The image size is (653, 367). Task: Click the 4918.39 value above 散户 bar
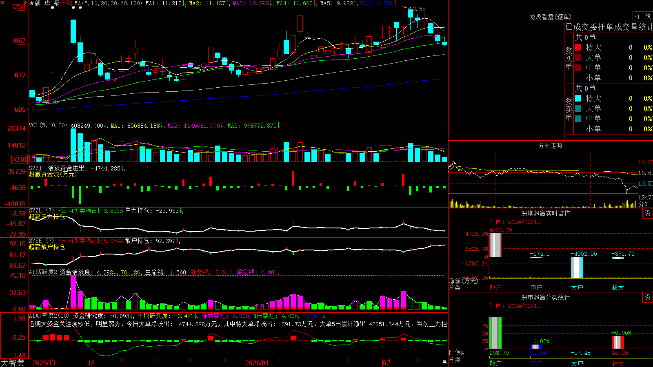(x=501, y=230)
